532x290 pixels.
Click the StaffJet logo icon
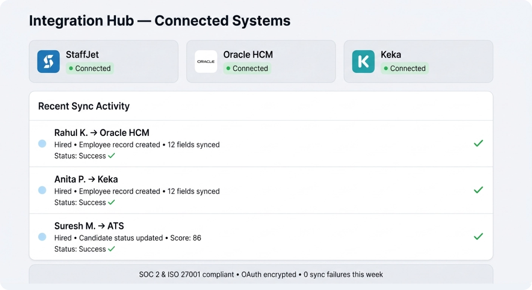point(48,62)
